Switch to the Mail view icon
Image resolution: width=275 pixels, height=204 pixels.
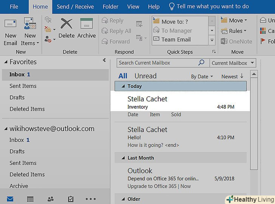(x=10, y=199)
